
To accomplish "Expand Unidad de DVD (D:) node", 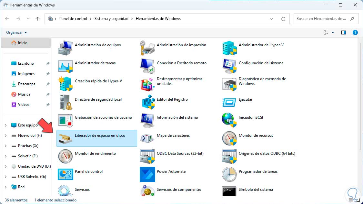I will 5,166.
